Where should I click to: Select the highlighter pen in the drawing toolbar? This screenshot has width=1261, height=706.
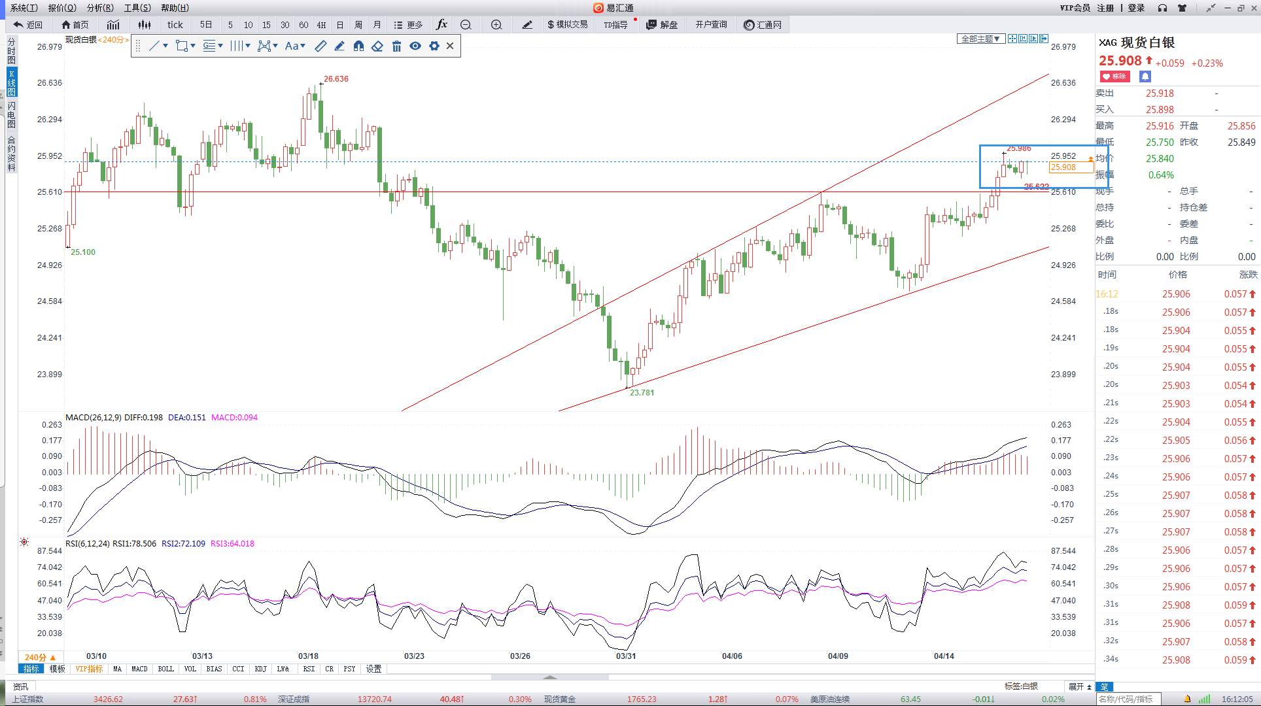(x=339, y=46)
